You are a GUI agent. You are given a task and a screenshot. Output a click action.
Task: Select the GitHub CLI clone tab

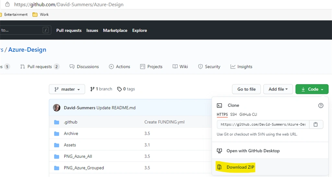[x=248, y=114]
